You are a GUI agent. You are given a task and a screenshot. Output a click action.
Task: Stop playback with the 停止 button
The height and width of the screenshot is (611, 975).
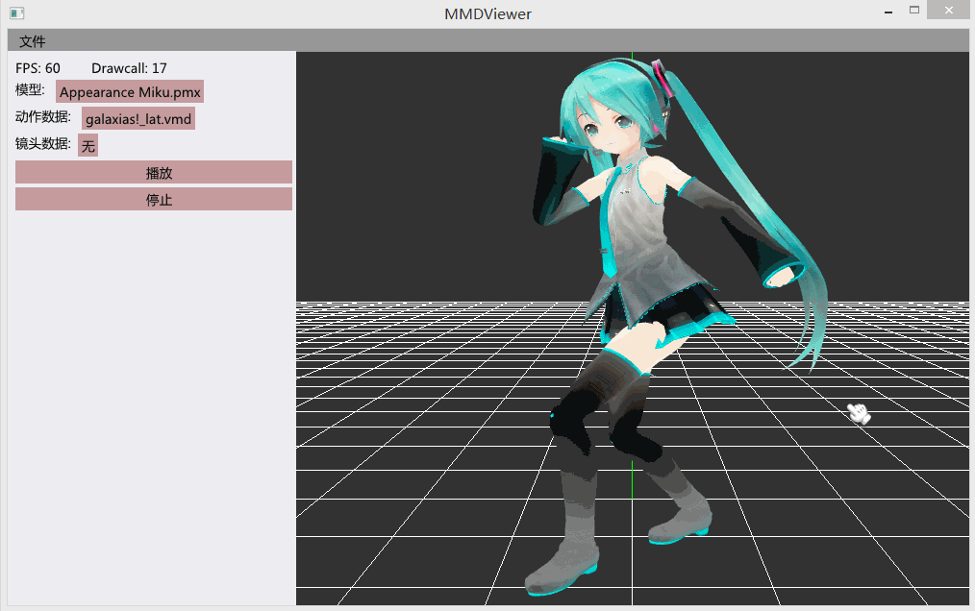[154, 200]
